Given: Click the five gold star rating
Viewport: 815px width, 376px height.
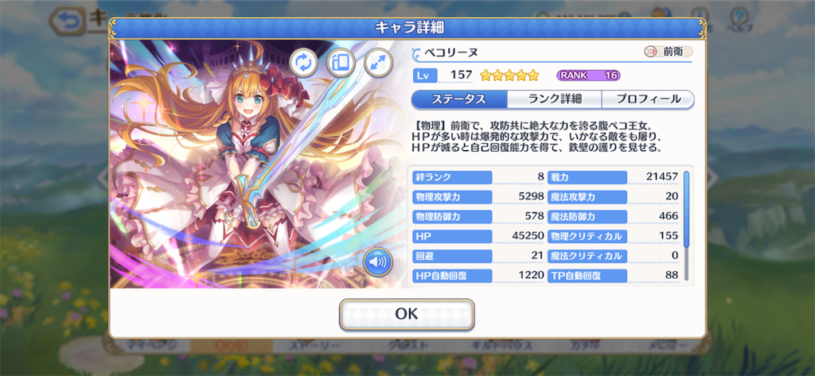Looking at the screenshot, I should coord(509,76).
